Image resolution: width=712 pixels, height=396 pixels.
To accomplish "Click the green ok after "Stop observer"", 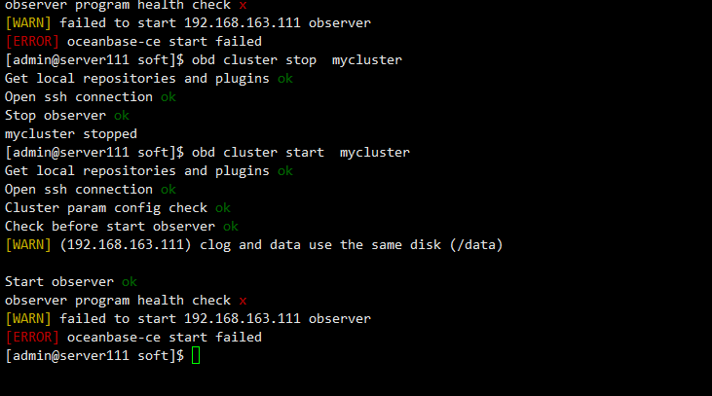I will pyautogui.click(x=122, y=116).
